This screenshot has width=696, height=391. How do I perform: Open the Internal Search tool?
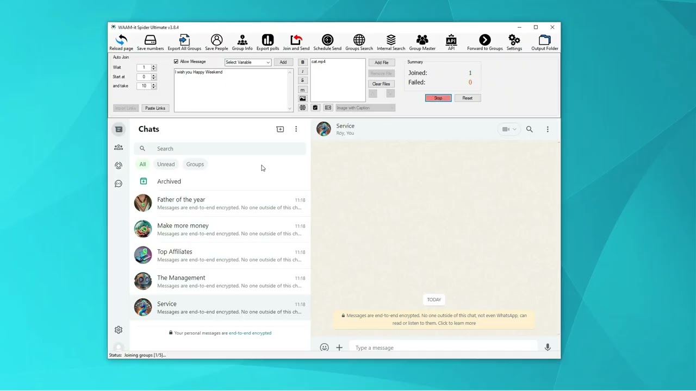(x=391, y=42)
